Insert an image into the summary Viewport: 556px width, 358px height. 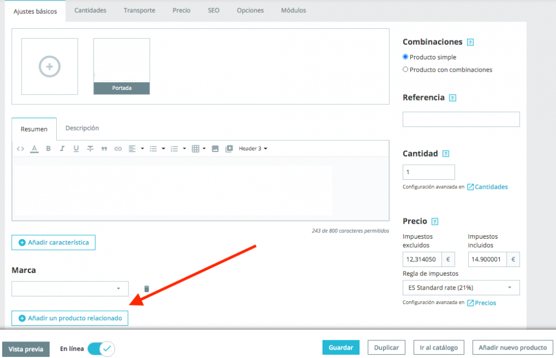[215, 149]
